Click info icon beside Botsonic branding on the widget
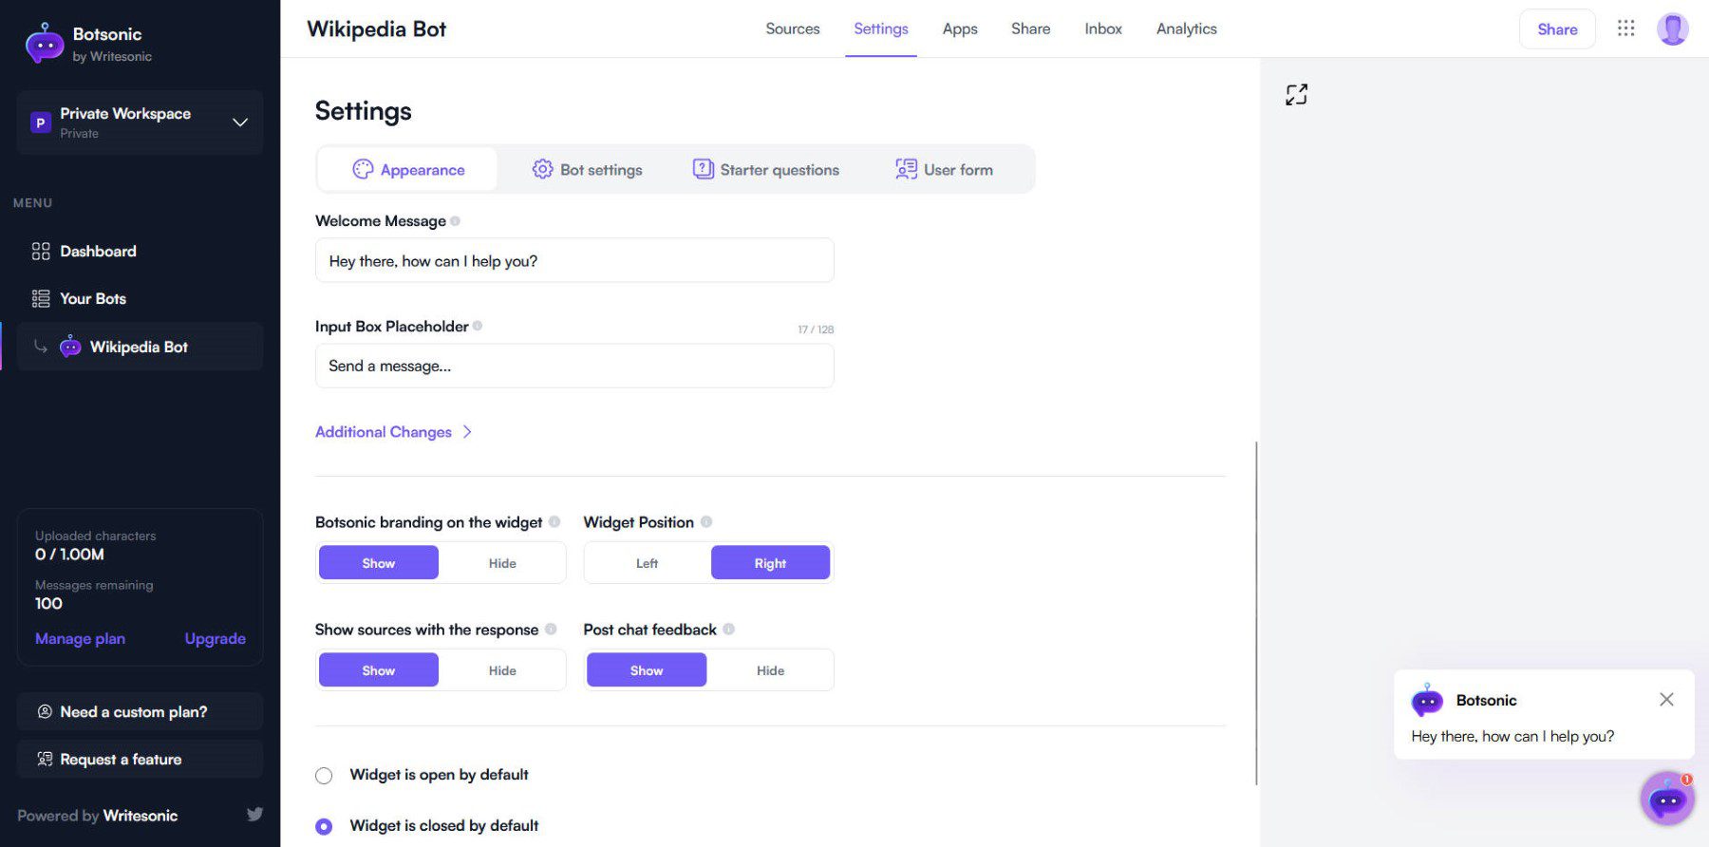 pyautogui.click(x=554, y=521)
